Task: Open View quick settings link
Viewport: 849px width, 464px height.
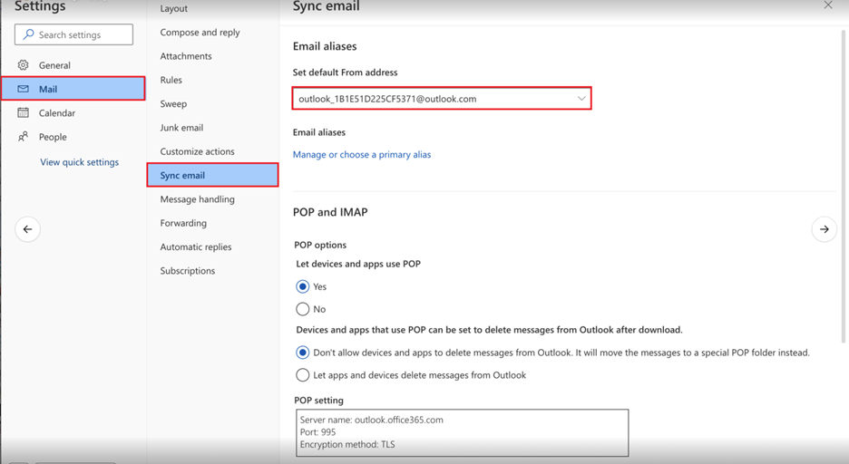Action: 79,162
